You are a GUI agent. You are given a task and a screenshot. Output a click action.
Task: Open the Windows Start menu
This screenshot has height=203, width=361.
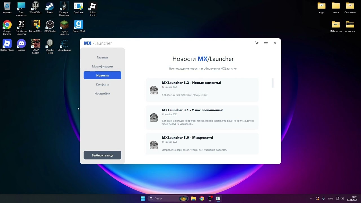(x=143, y=198)
